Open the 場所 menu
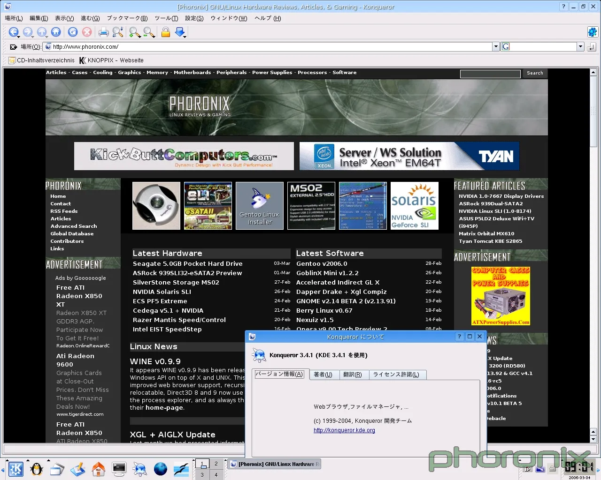This screenshot has height=480, width=601. 14,18
